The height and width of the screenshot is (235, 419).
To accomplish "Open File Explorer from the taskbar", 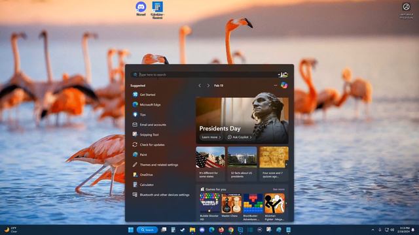I will [192, 230].
